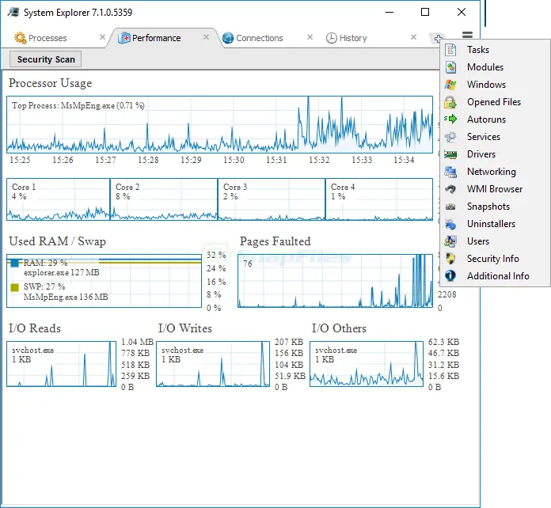Screen dimensions: 551x508
Task: Click the Autoruns green arrow icon
Action: tap(450, 119)
